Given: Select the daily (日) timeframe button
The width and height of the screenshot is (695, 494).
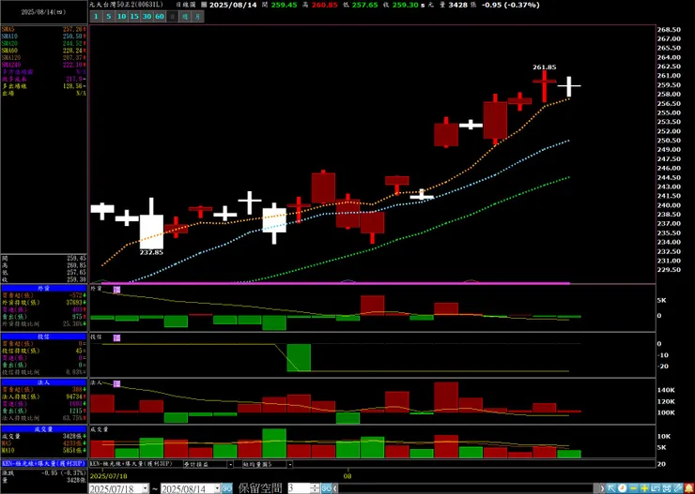Looking at the screenshot, I should coord(173,17).
